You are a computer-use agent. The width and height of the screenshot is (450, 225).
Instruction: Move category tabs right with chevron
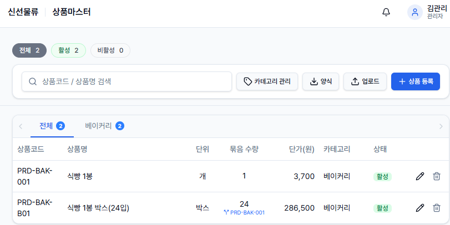[441, 126]
